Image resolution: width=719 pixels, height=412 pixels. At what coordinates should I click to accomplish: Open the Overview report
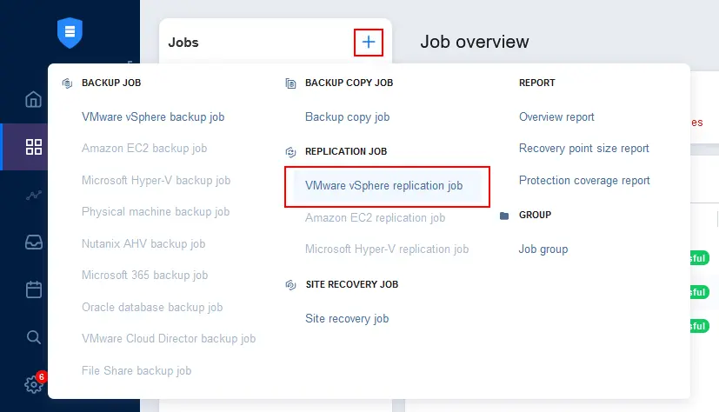[x=556, y=116]
